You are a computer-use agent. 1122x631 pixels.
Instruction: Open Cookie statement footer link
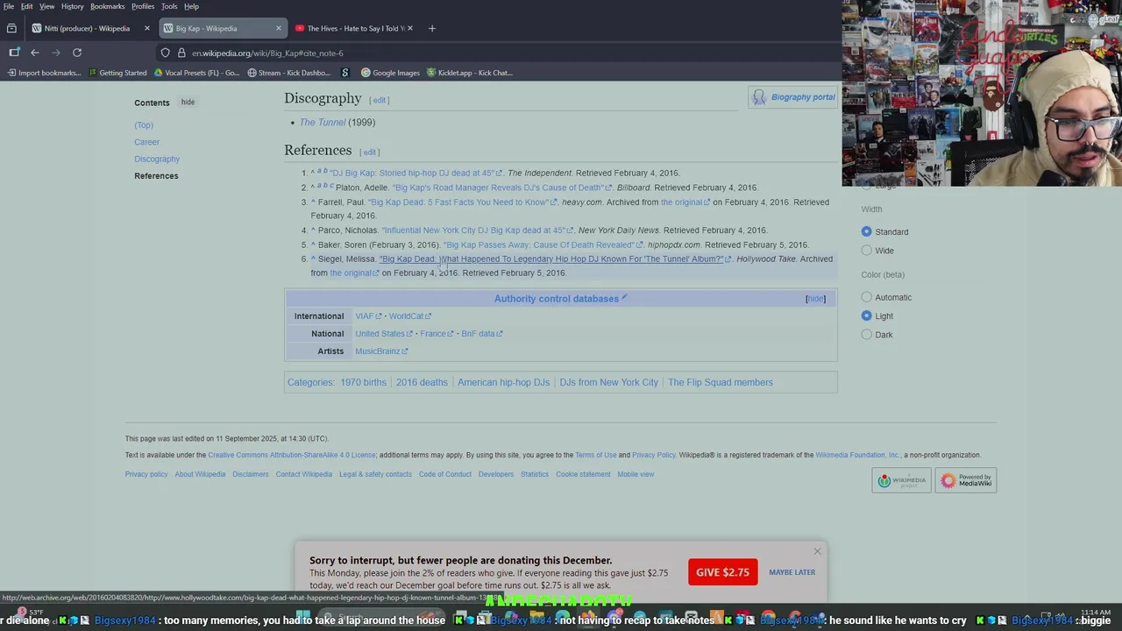point(583,474)
